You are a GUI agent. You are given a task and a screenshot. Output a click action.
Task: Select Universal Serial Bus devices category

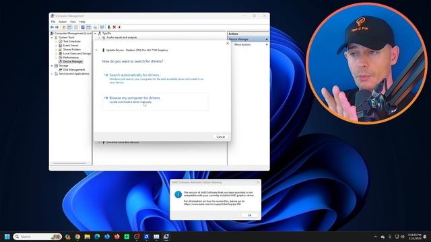[x=123, y=143]
